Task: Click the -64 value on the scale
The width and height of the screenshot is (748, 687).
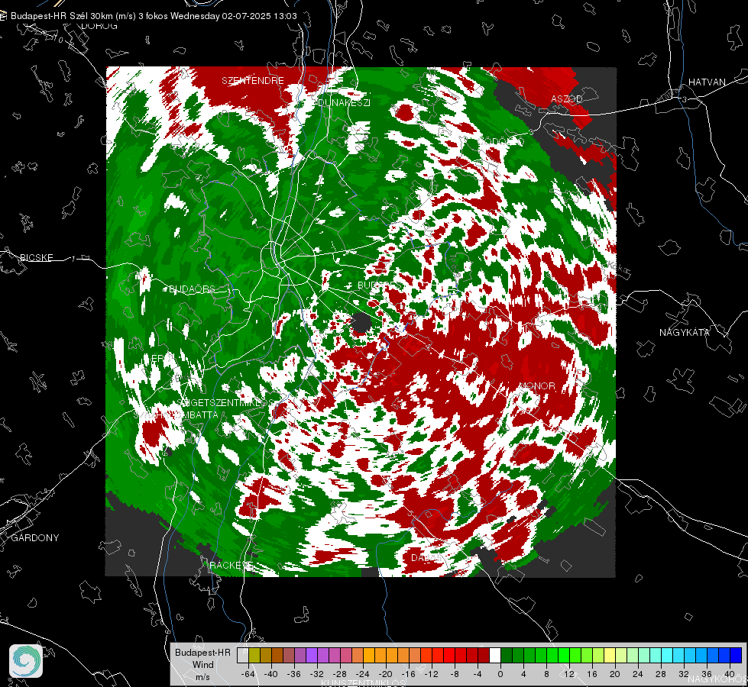Action: (248, 674)
